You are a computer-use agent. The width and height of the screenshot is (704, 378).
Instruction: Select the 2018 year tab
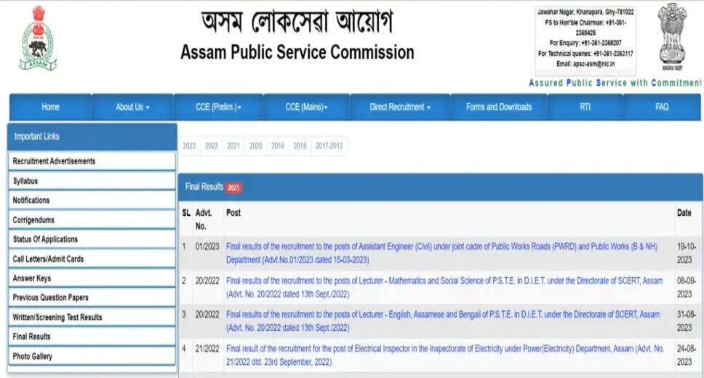click(300, 146)
